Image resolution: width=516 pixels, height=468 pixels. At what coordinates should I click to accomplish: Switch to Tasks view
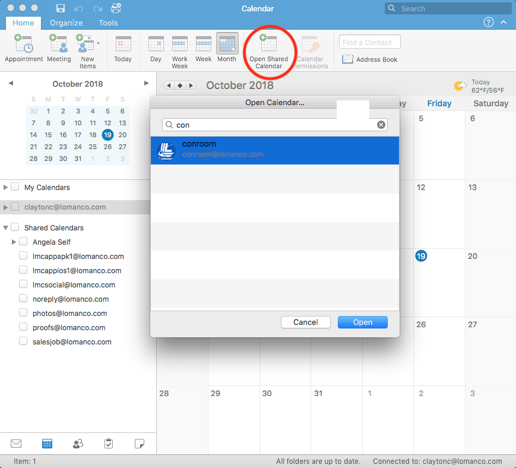[109, 444]
